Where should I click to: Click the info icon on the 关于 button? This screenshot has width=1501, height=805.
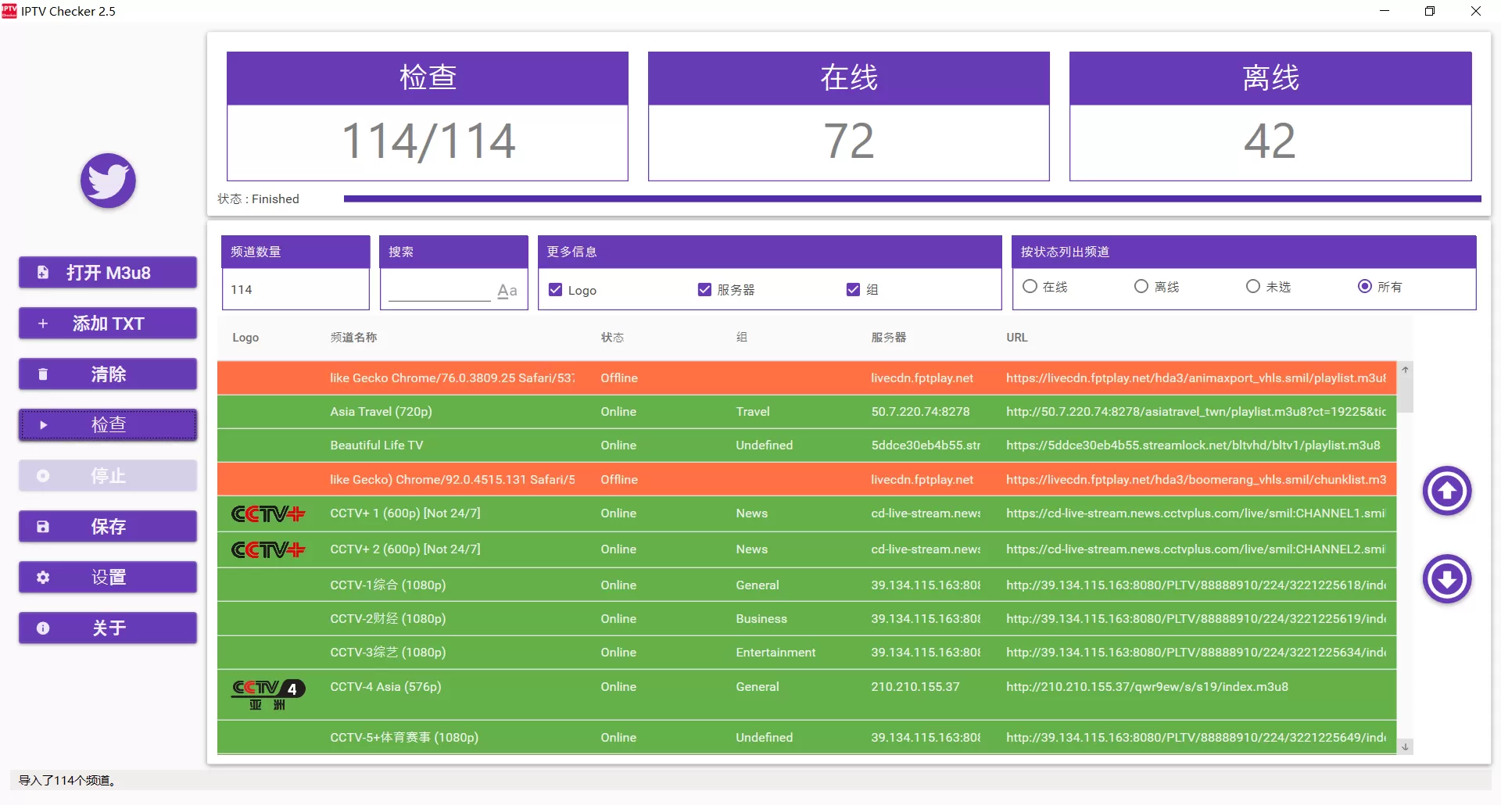[43, 628]
